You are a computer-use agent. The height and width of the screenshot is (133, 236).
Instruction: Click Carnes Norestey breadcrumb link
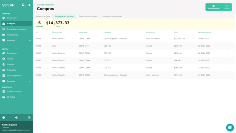click(45, 5)
